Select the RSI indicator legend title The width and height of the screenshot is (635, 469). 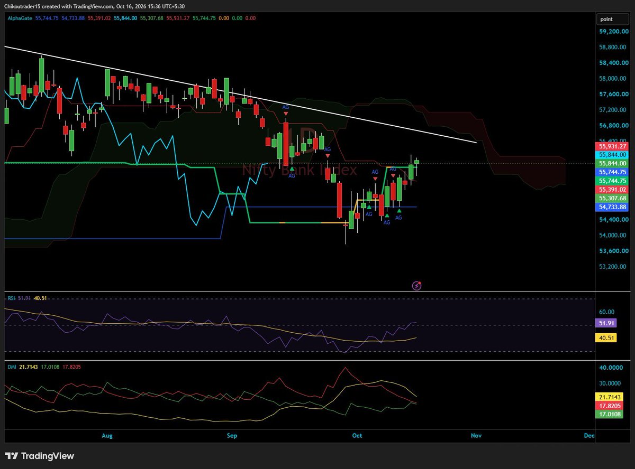tap(11, 298)
